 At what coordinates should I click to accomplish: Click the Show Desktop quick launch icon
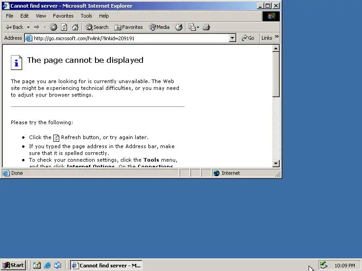[37, 266]
